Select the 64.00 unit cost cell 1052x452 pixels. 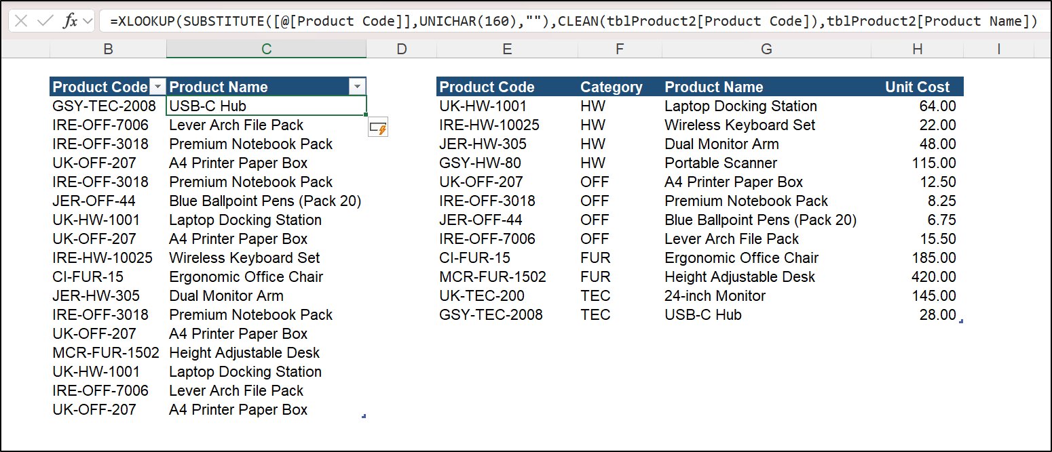coord(918,106)
